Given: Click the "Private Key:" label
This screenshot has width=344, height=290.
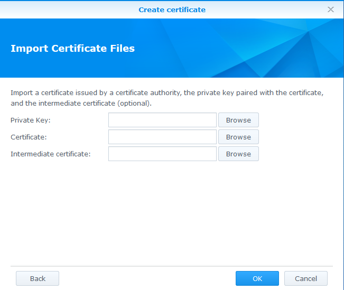Looking at the screenshot, I should click(x=30, y=120).
